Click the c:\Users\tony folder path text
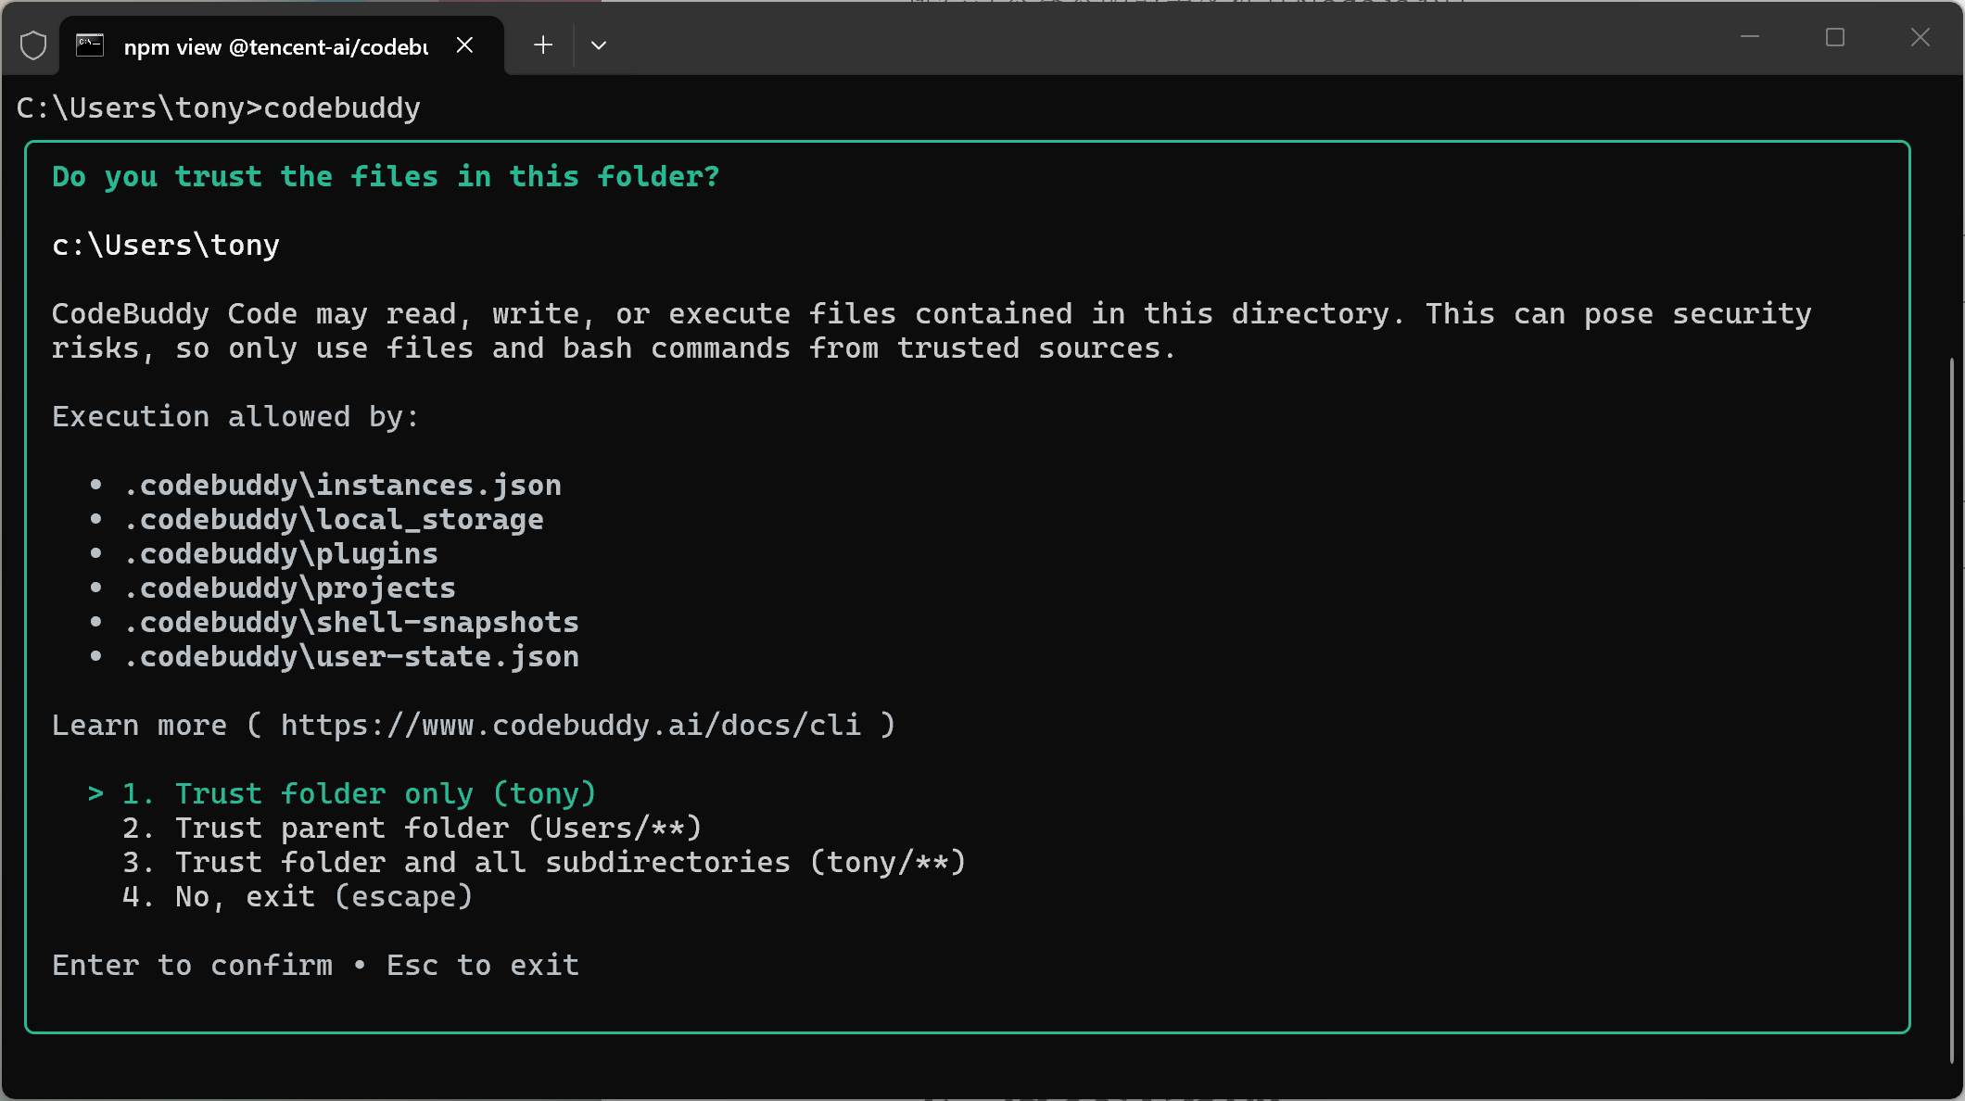Viewport: 1965px width, 1101px height. coord(166,246)
